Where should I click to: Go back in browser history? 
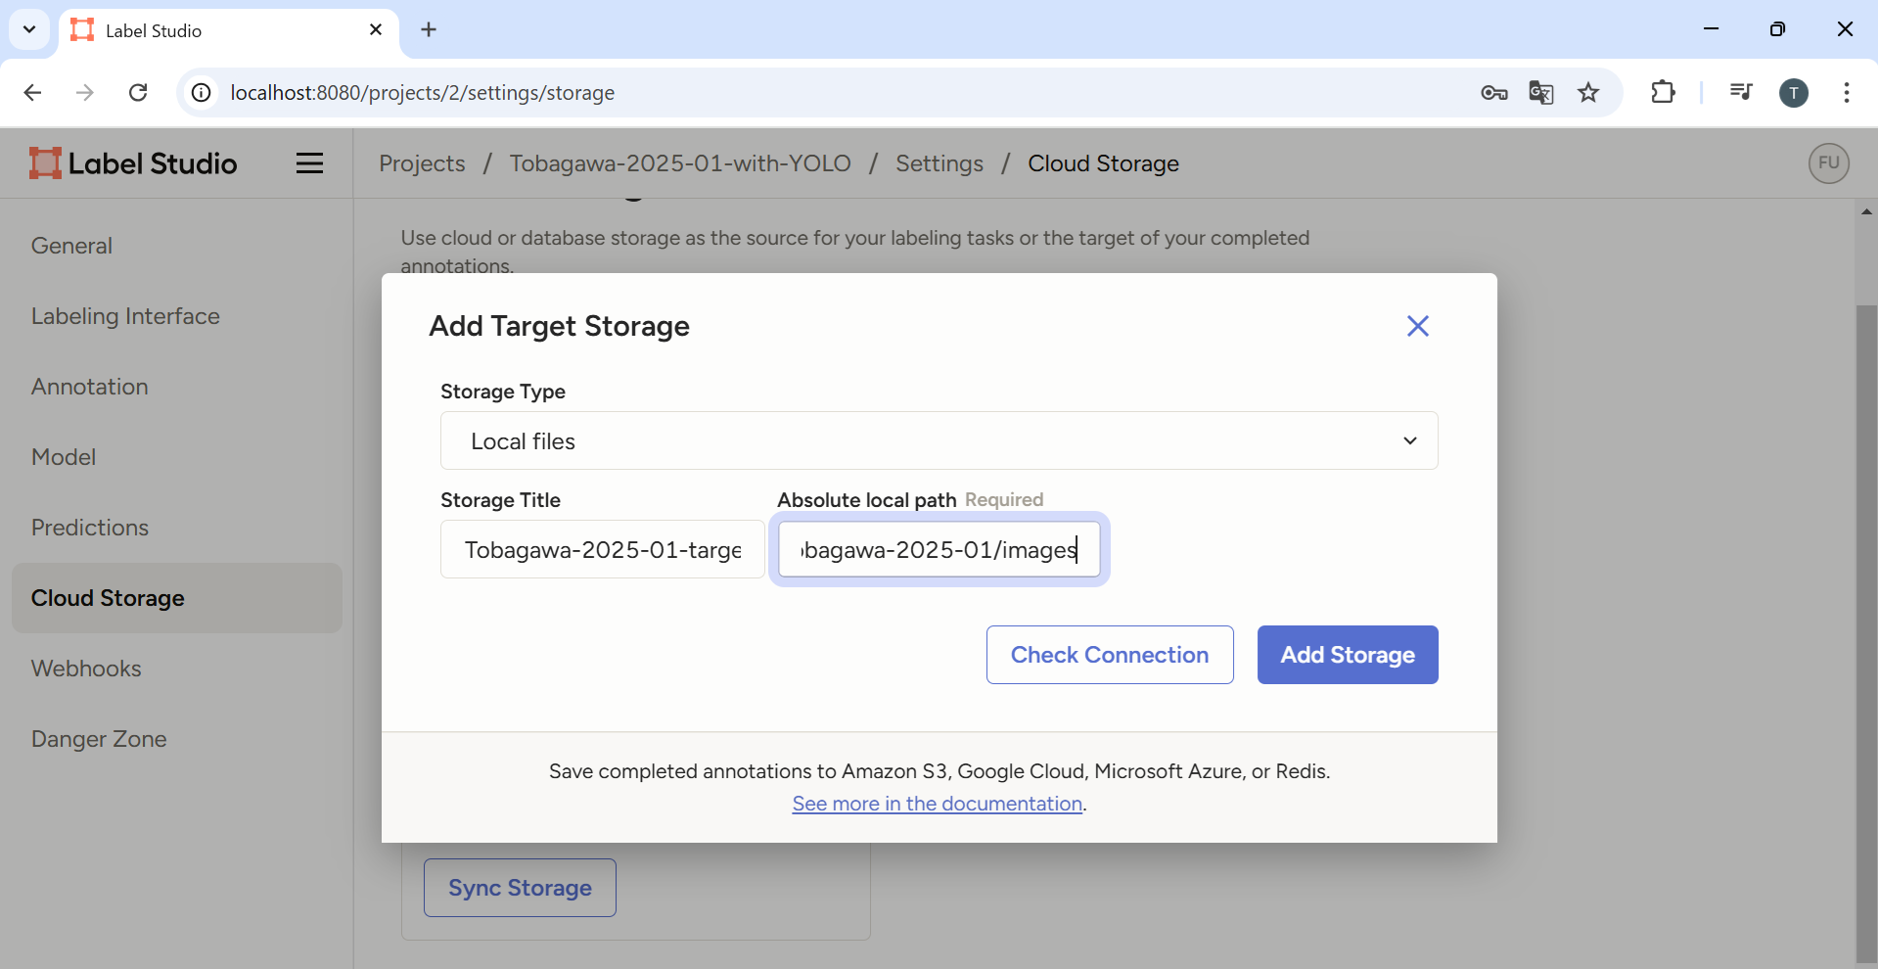(32, 93)
